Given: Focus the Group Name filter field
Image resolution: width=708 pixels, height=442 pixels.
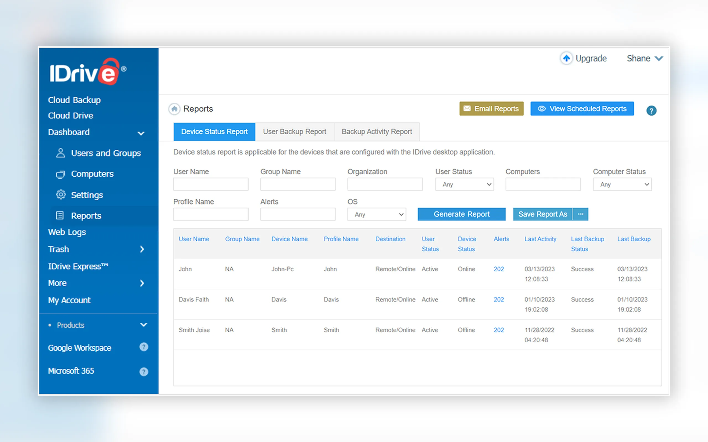Looking at the screenshot, I should tap(298, 185).
